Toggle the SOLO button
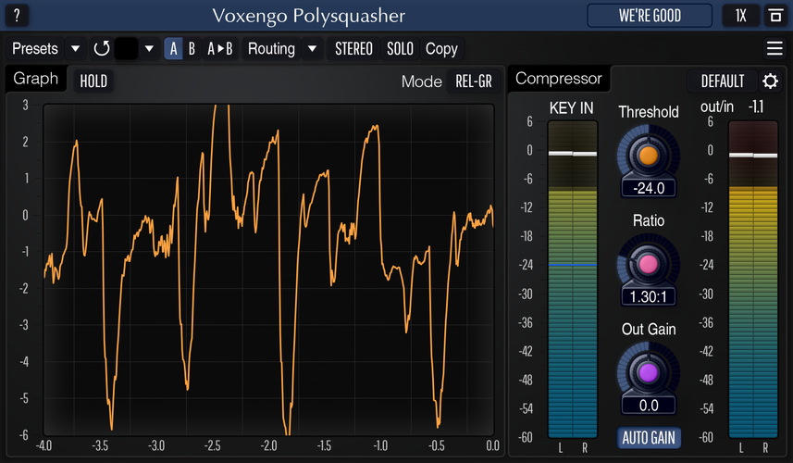This screenshot has height=463, width=793. point(400,48)
